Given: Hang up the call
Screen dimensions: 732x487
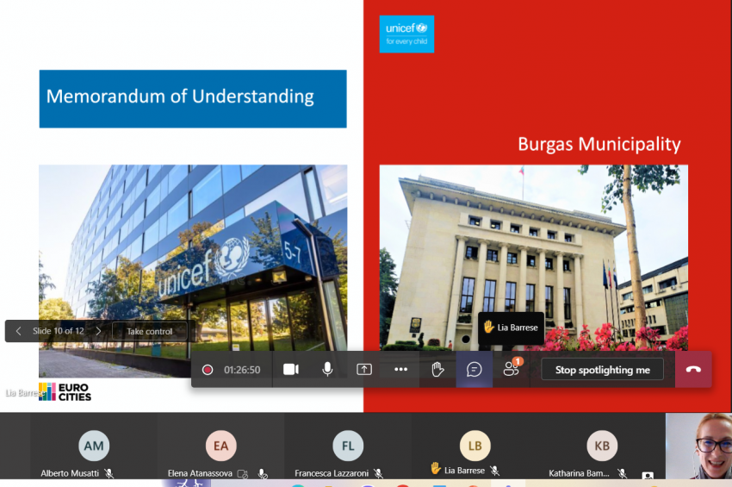Looking at the screenshot, I should pyautogui.click(x=693, y=369).
